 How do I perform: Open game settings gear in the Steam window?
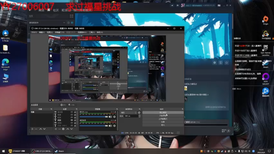pos(215,63)
